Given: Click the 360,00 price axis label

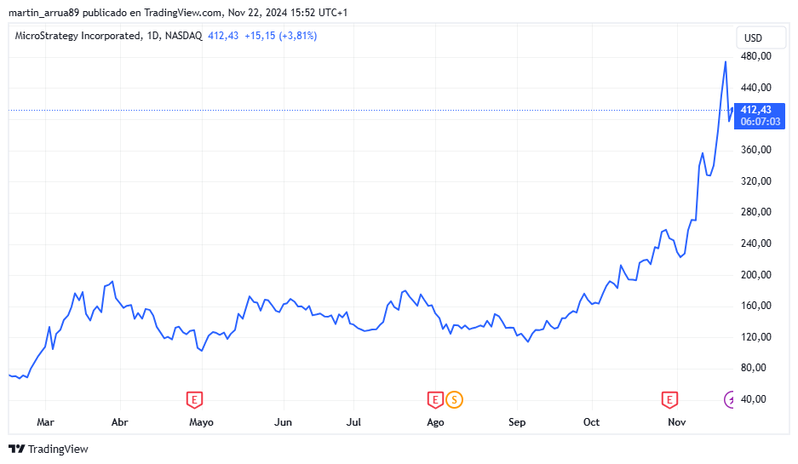Looking at the screenshot, I should pyautogui.click(x=755, y=150).
